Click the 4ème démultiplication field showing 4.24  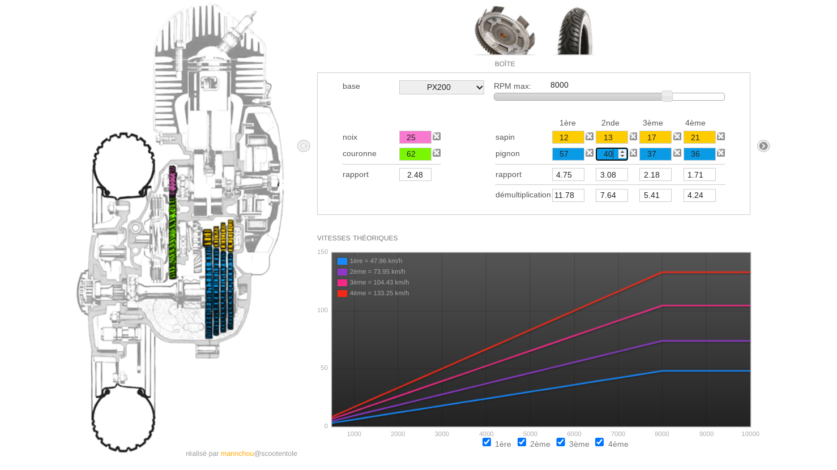point(699,195)
